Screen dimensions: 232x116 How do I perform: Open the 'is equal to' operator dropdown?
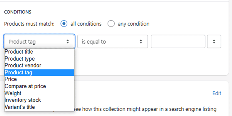click(x=113, y=42)
